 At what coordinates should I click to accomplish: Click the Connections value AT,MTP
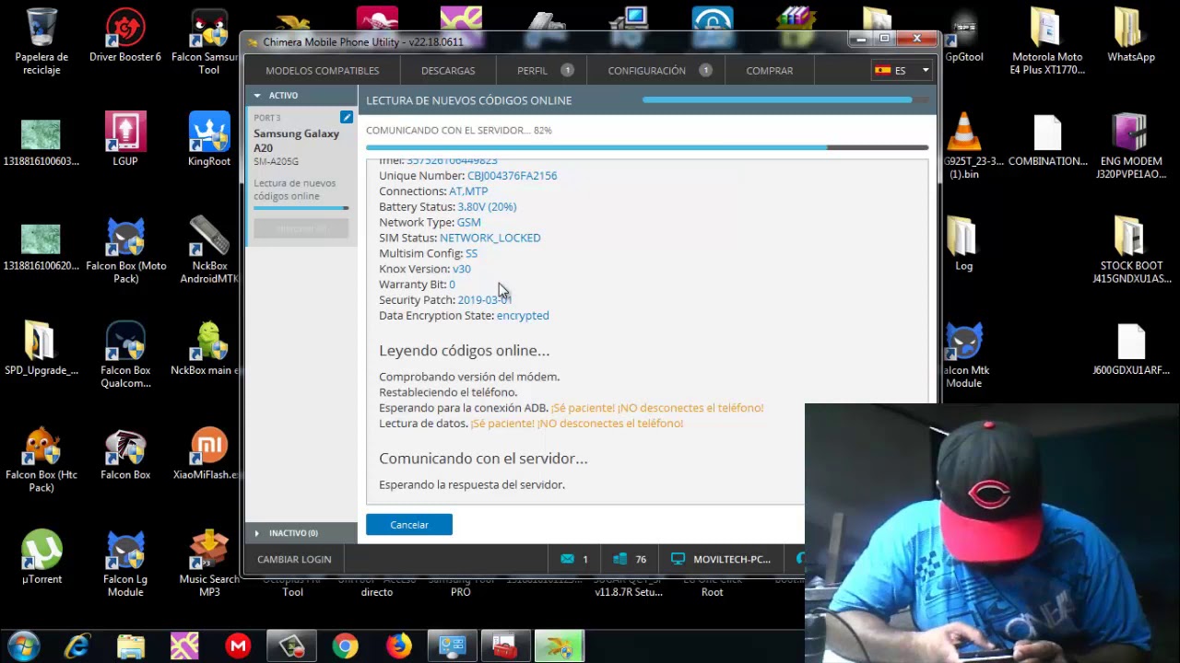click(x=468, y=192)
